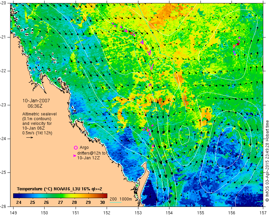Image resolution: width=270 pixels, height=216 pixels.
Task: Click the temperature color bar at 24°C
Action: click(19, 196)
